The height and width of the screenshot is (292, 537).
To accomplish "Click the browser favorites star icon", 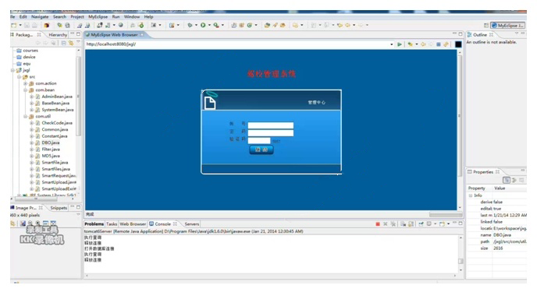I will (x=410, y=44).
